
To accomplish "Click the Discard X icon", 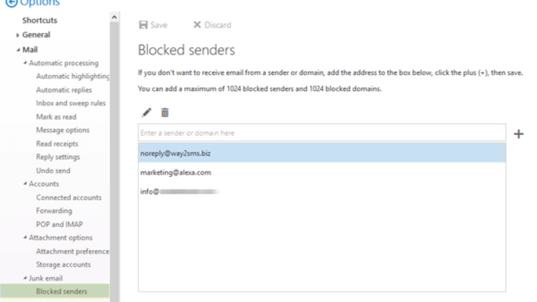I will (197, 25).
